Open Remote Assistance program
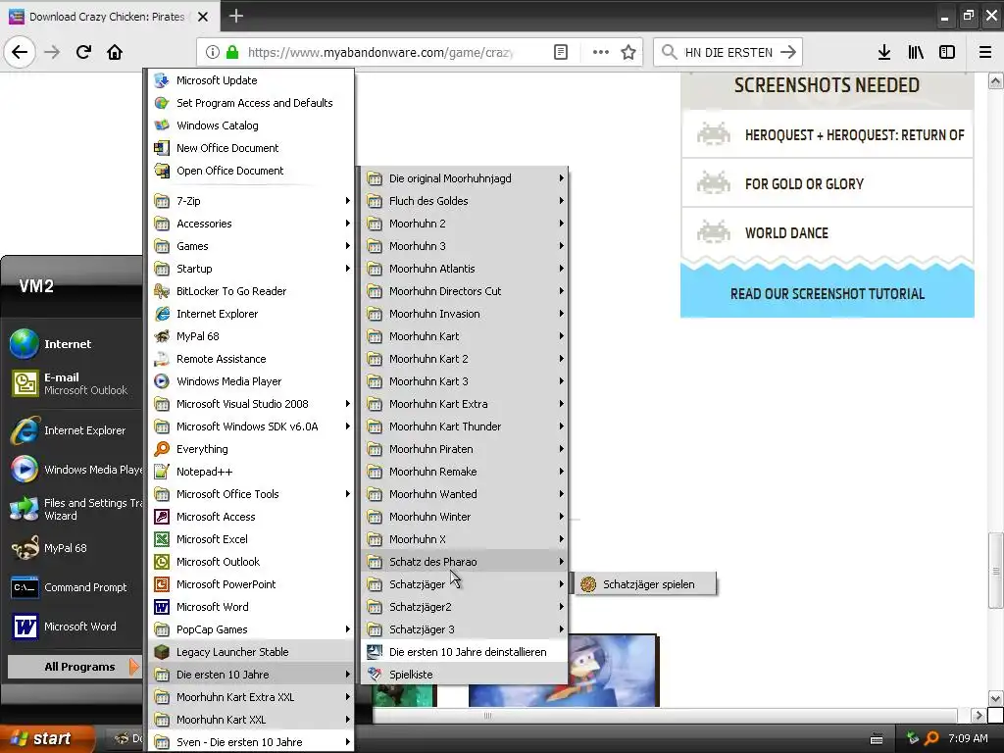The width and height of the screenshot is (1004, 753). coord(252,359)
